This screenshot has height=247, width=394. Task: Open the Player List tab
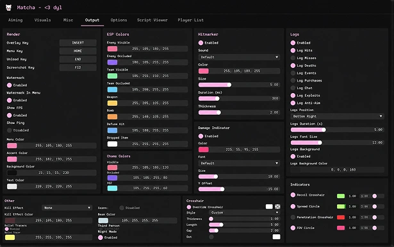click(191, 20)
